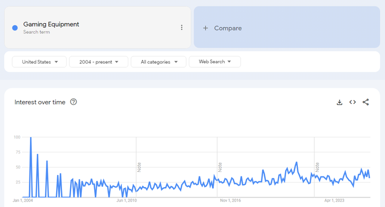Click the Note marker near Nov 2016
The image size is (385, 207).
click(220, 167)
